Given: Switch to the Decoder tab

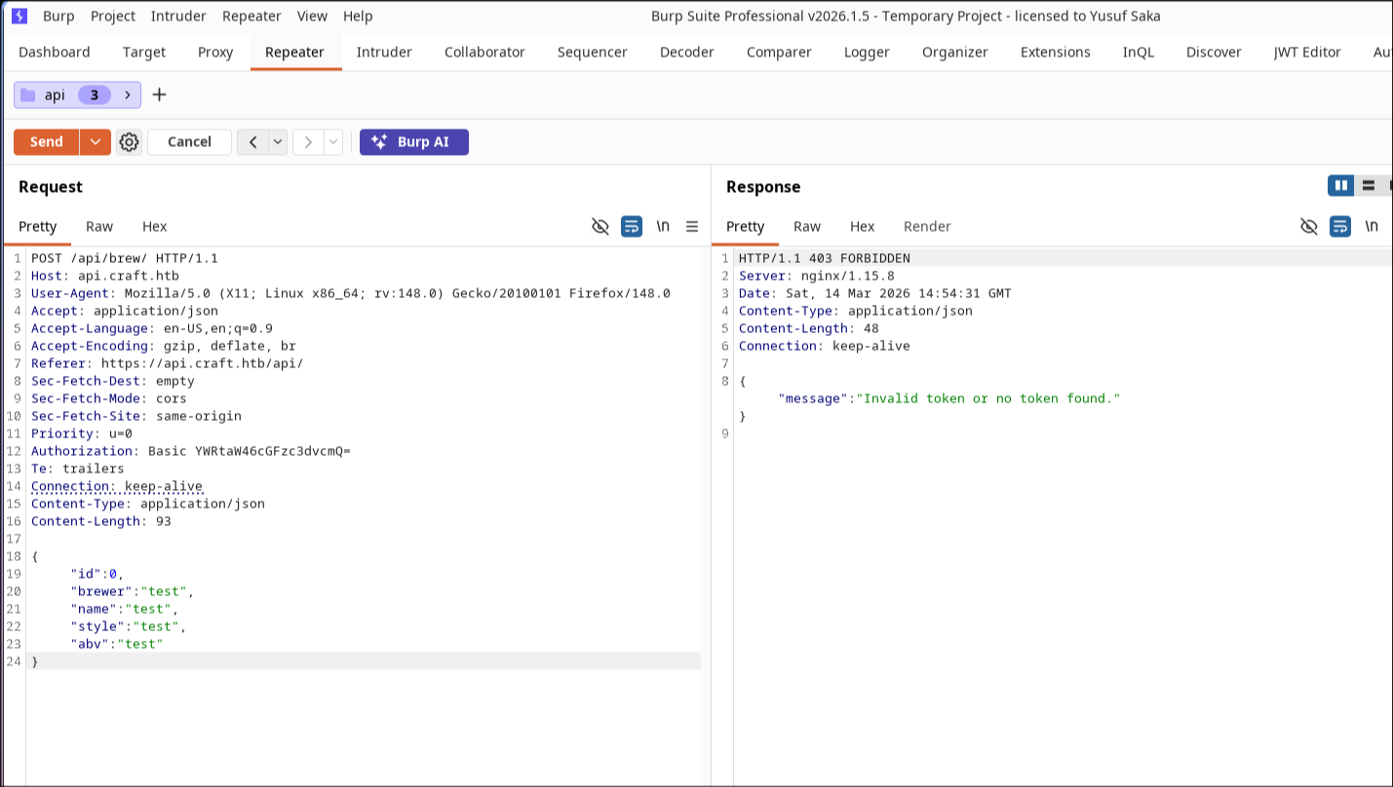Looking at the screenshot, I should [x=687, y=53].
